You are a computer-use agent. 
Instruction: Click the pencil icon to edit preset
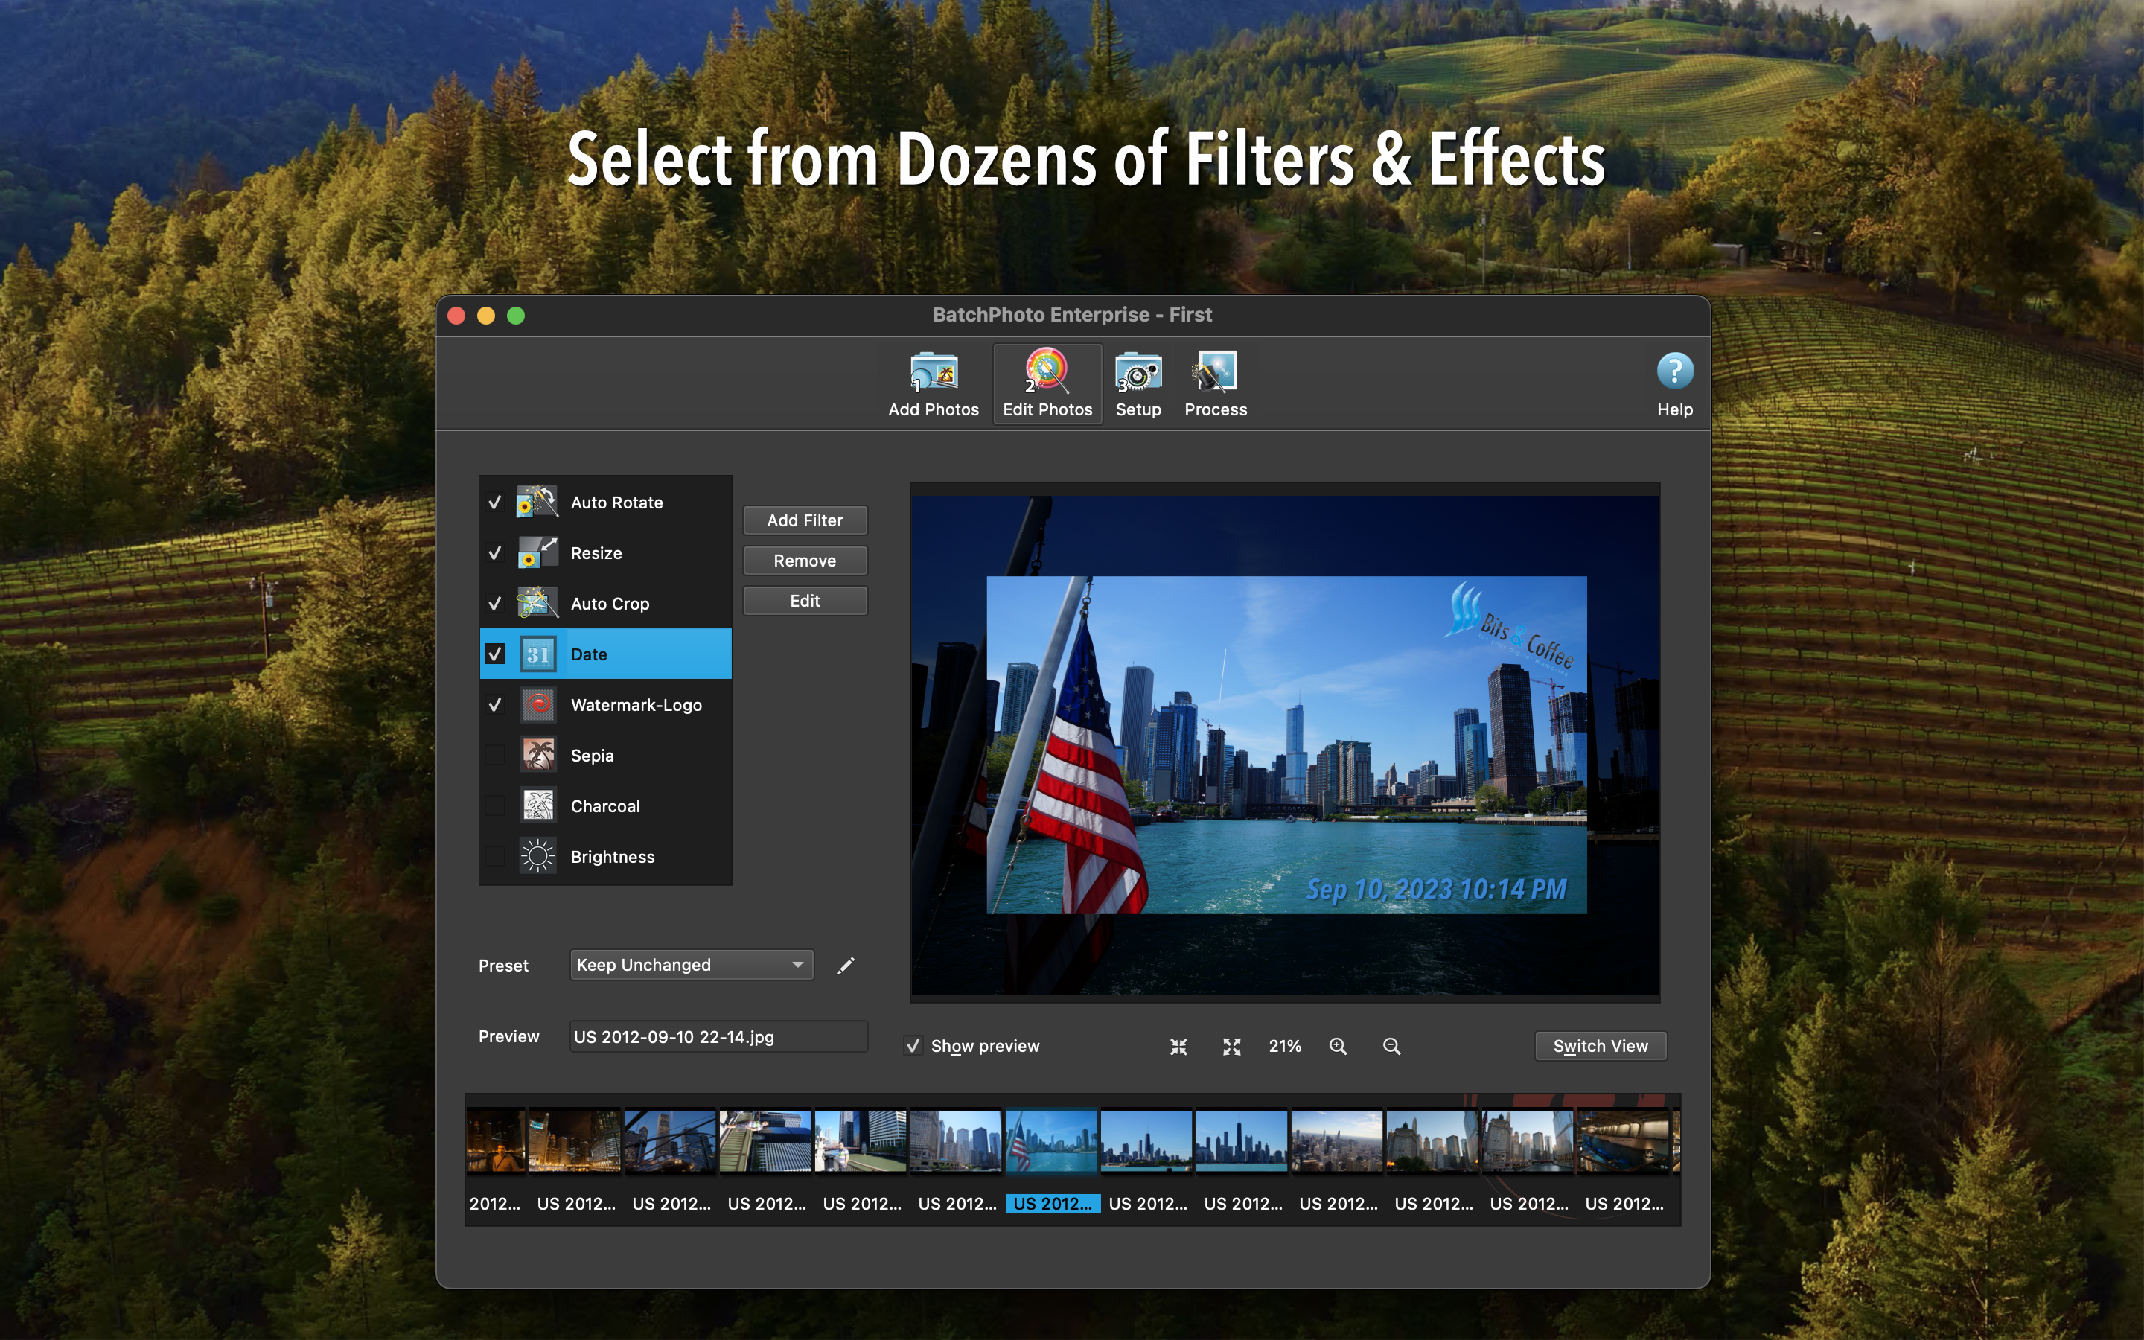(846, 965)
